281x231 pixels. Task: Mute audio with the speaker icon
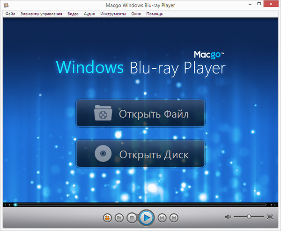coord(228,217)
